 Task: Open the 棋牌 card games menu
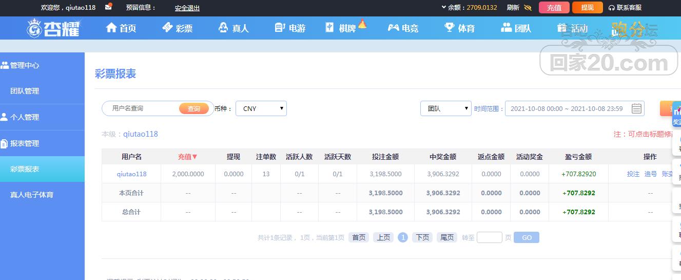pyautogui.click(x=346, y=27)
